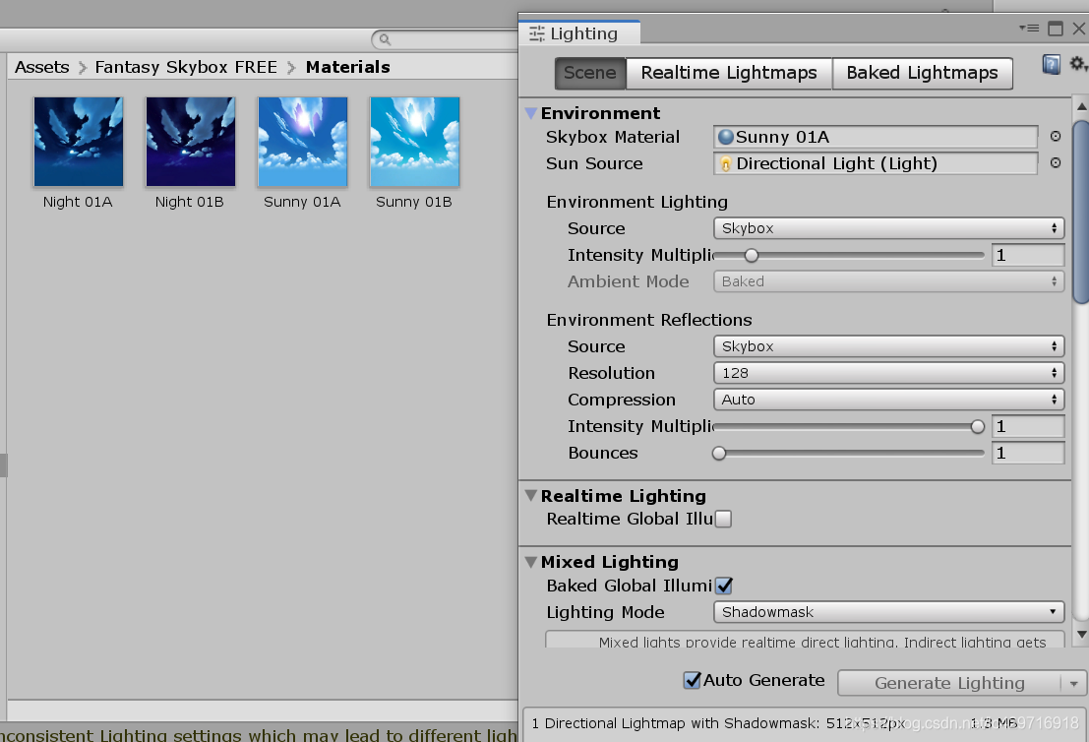Viewport: 1089px width, 742px height.
Task: Navigate to Fantasy Skybox FREE folder
Action: point(186,67)
